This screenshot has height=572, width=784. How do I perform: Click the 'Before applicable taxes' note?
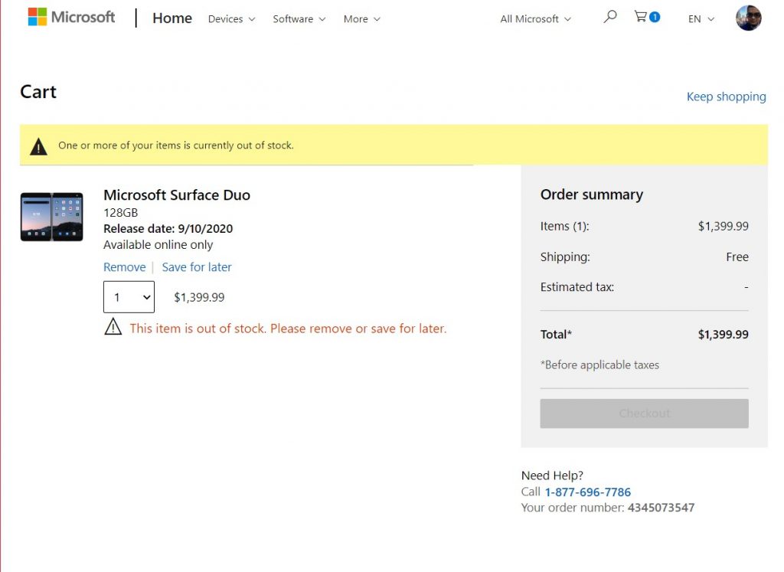click(x=599, y=365)
